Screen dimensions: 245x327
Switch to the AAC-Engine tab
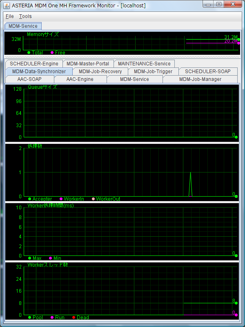(x=80, y=79)
